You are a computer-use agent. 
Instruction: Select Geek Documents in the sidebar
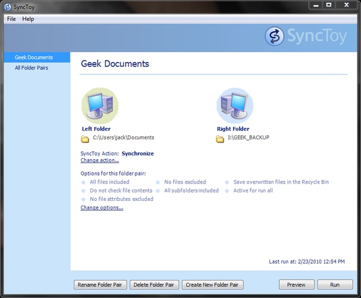point(37,58)
